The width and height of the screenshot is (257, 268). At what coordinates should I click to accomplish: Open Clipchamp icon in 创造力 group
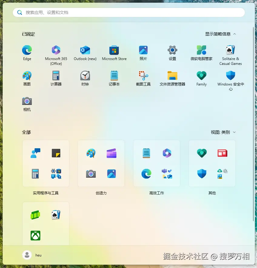(x=112, y=153)
